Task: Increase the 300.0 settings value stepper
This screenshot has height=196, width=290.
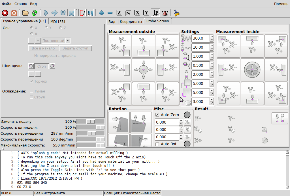Action: [x=212, y=36]
